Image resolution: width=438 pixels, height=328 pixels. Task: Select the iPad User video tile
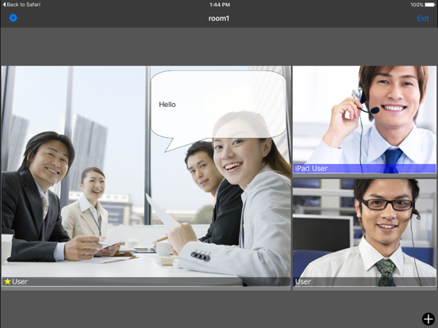pyautogui.click(x=364, y=120)
